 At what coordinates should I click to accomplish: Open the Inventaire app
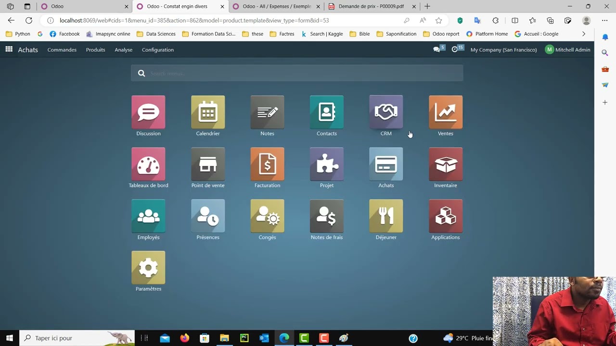tap(446, 164)
